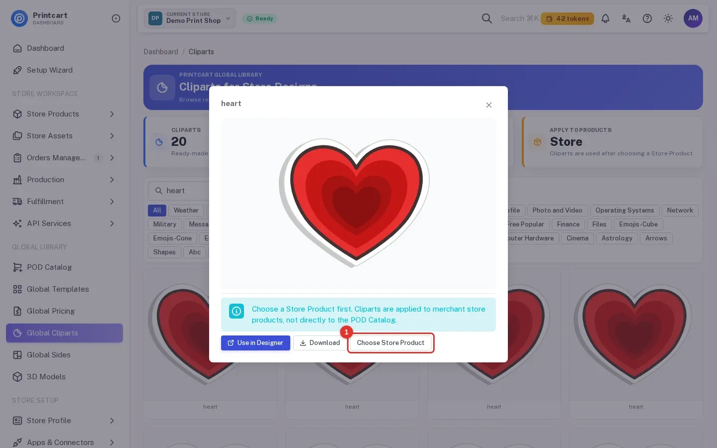The width and height of the screenshot is (717, 448).
Task: Expand API Services menu
Action: click(x=64, y=224)
